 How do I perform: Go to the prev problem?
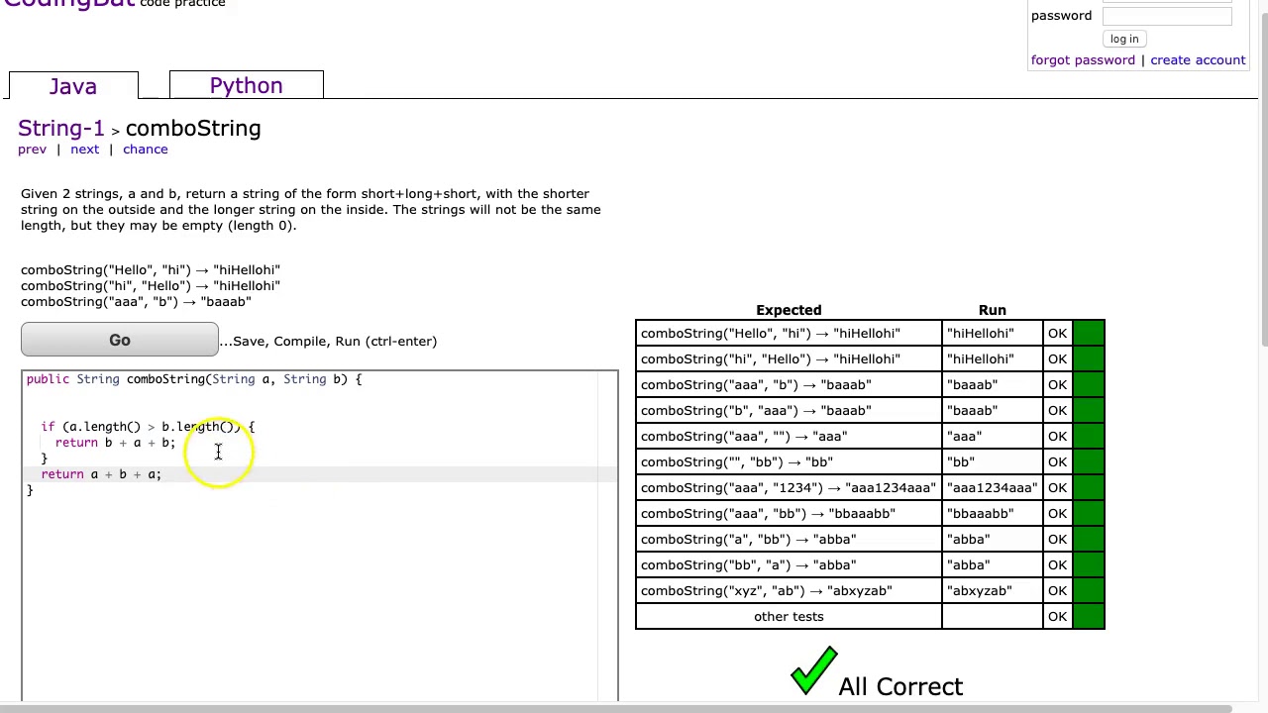coord(32,150)
